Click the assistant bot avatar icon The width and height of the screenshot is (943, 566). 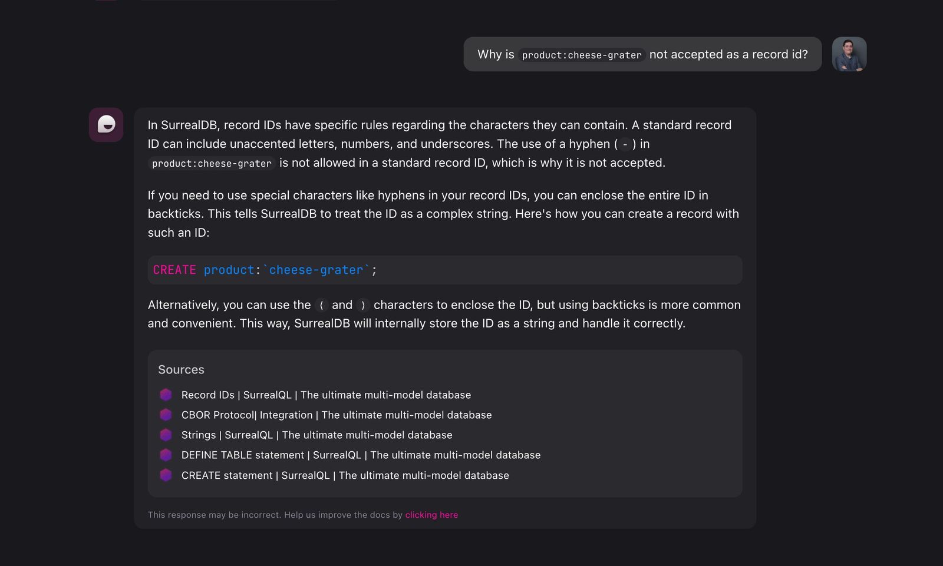(106, 124)
